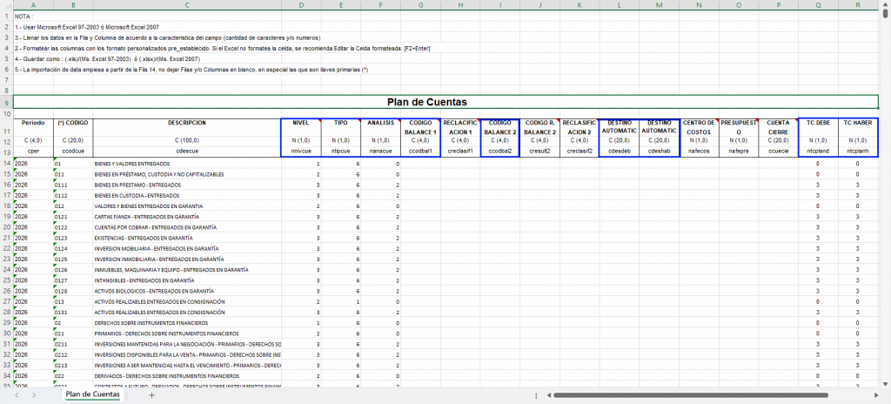The width and height of the screenshot is (891, 404).
Task: Click 'BIENES EN CUSTODIA - ENTREGADOS' cell
Action: (x=187, y=195)
